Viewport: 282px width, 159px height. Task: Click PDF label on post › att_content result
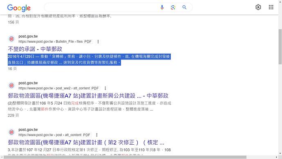pyautogui.click(x=87, y=135)
